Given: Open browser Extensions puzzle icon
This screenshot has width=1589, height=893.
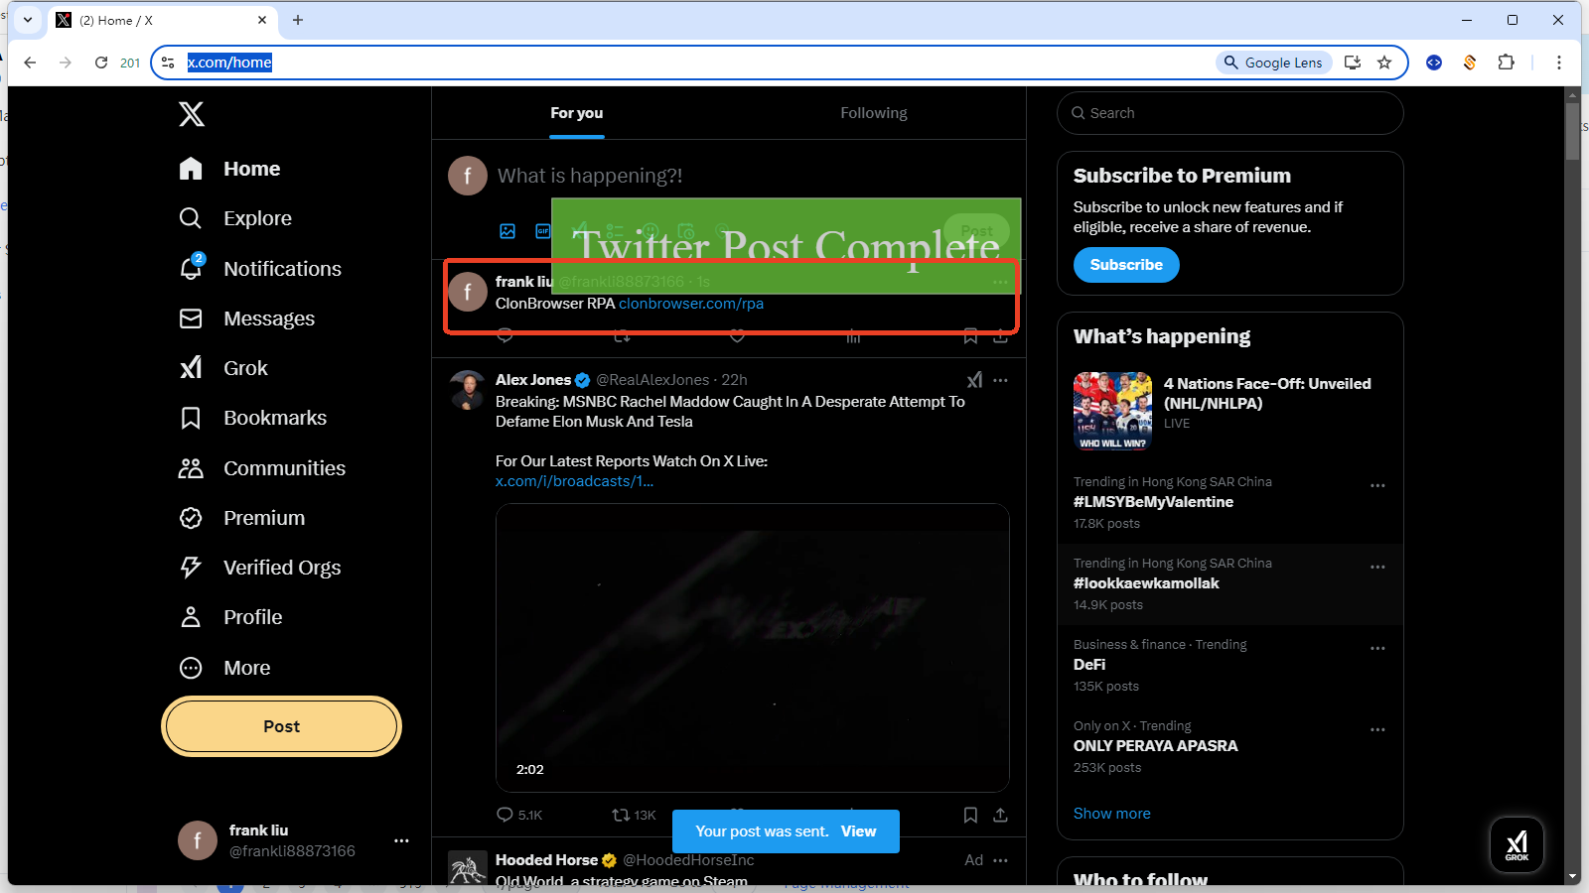Looking at the screenshot, I should pos(1506,63).
